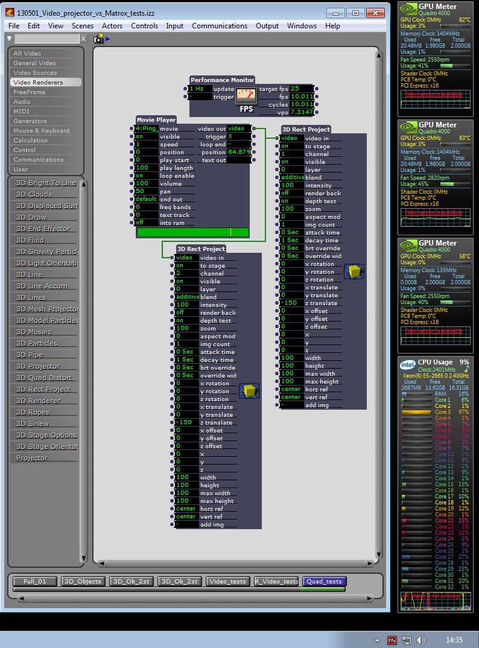The height and width of the screenshot is (648, 479).
Task: Click the FPS gauge on Performance Monitor
Action: 246,95
